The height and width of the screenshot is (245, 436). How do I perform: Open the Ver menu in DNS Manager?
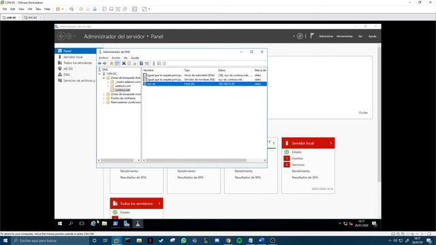click(x=125, y=58)
